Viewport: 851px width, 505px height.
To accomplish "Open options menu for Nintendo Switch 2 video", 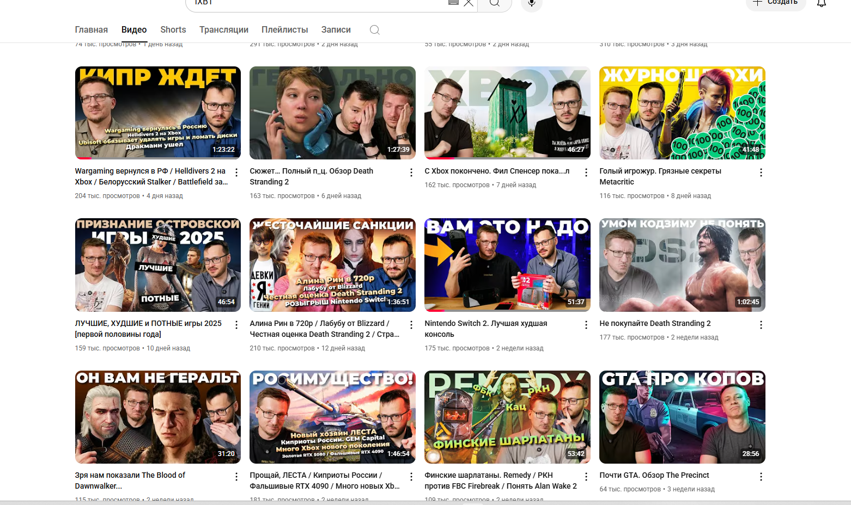I will [x=586, y=325].
